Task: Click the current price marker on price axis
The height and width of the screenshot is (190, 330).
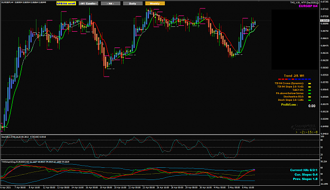Action: point(325,21)
